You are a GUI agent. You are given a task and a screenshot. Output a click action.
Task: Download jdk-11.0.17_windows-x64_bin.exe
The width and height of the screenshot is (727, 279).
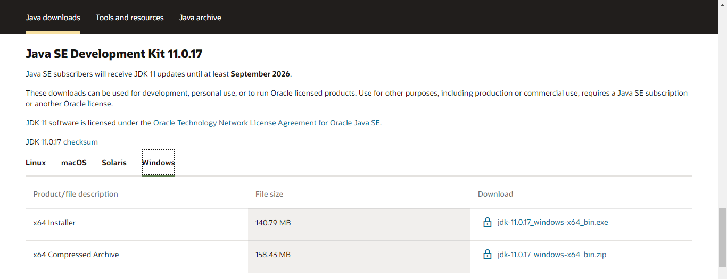coord(552,223)
